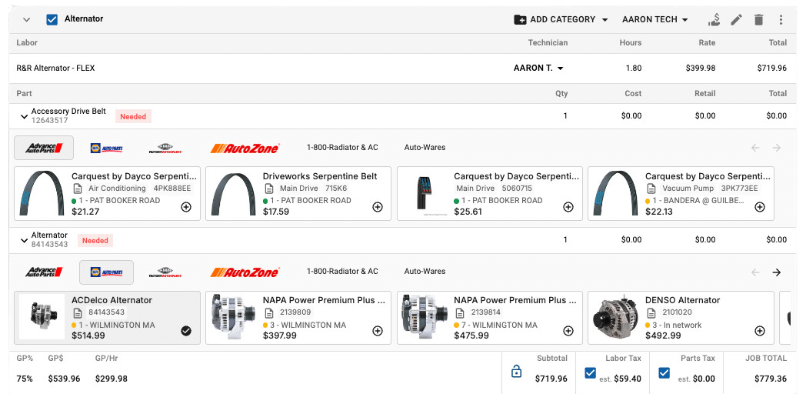Screen dimensions: 806x404
Task: Change technician via AARON T. dropdown
Action: click(x=538, y=68)
